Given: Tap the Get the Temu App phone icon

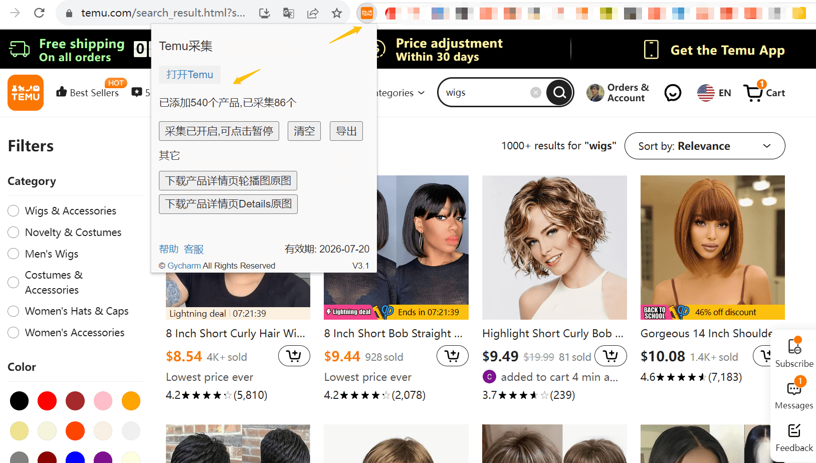Looking at the screenshot, I should tap(651, 50).
